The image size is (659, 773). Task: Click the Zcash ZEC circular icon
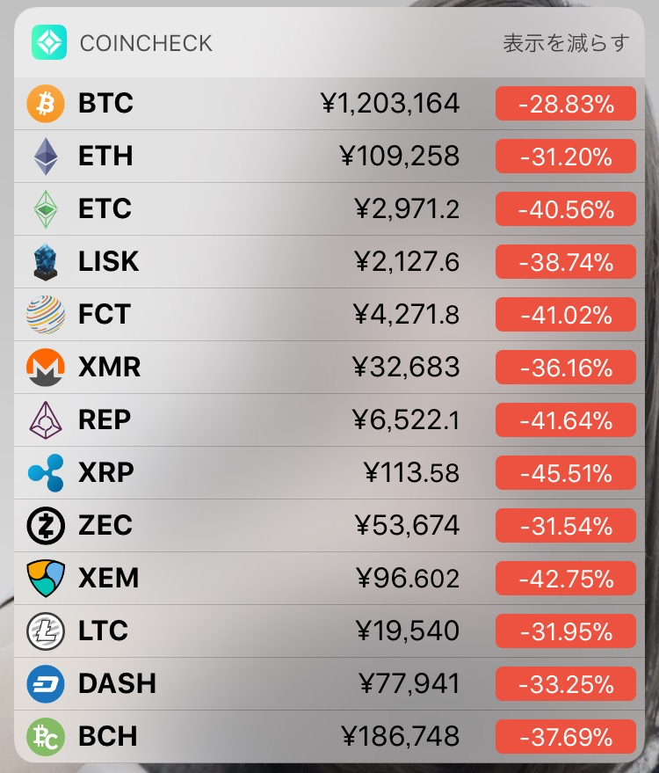point(46,526)
